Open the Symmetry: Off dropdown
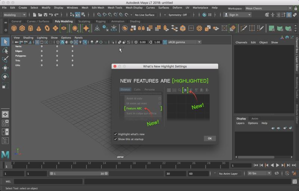The height and width of the screenshot is (191, 299). pyautogui.click(x=178, y=15)
